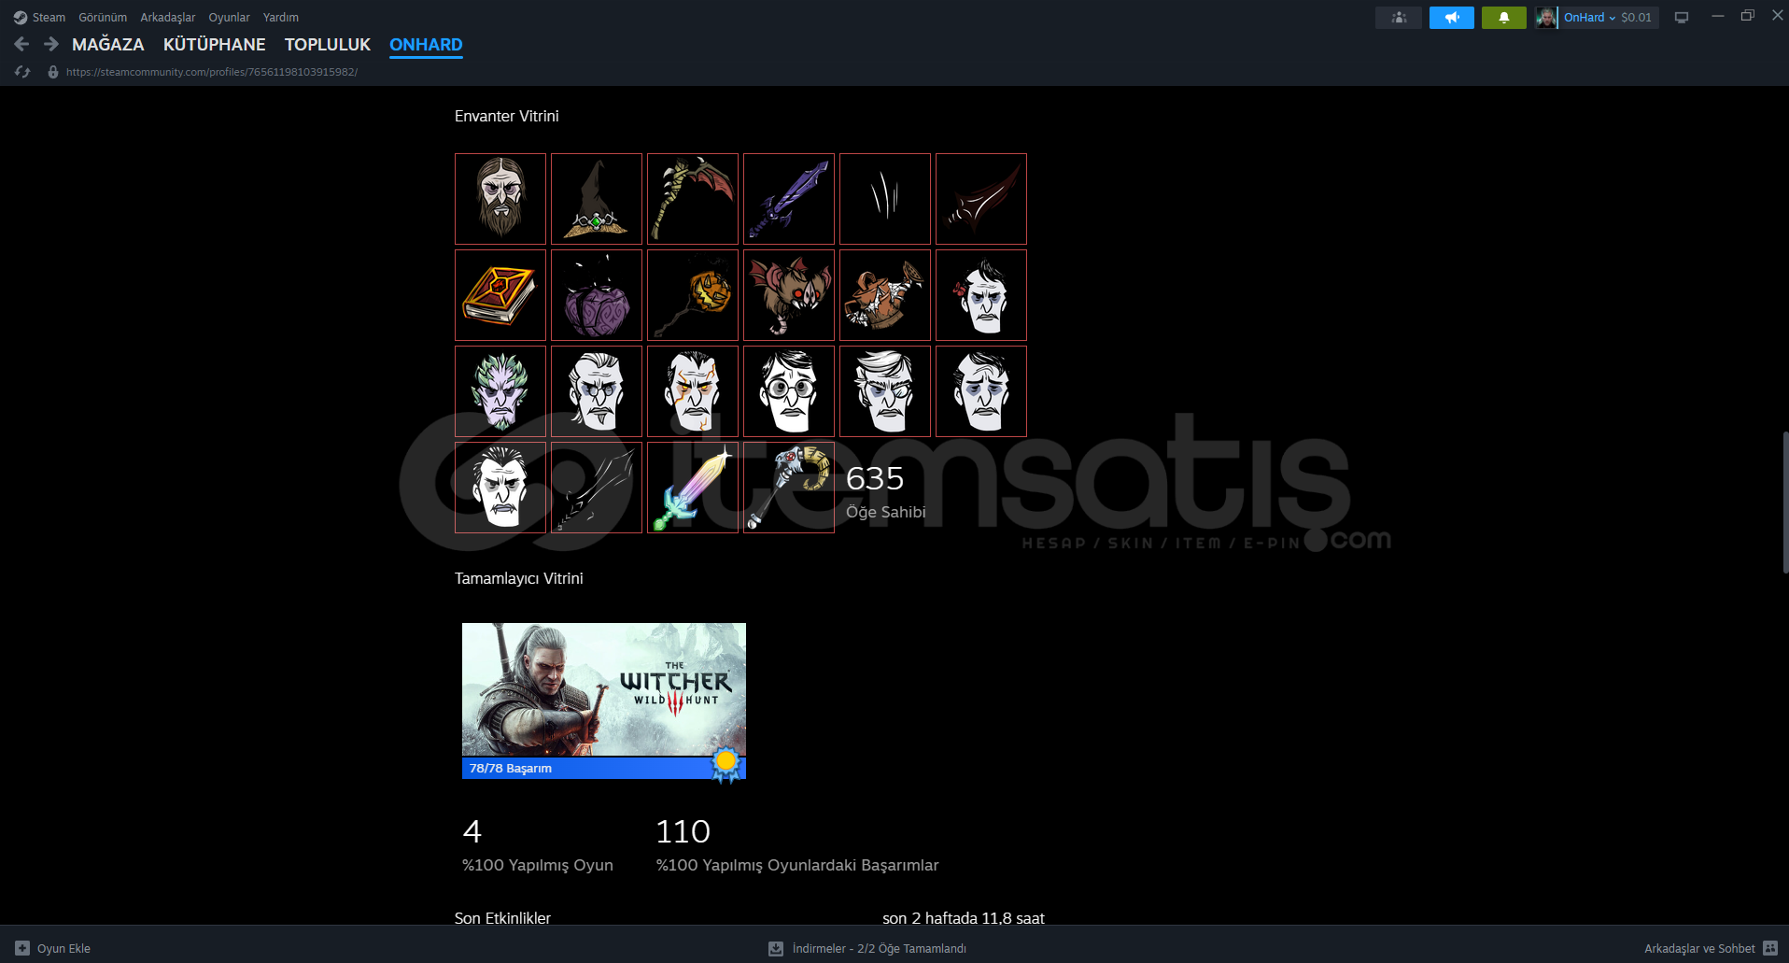The image size is (1789, 963).
Task: Select the rainbow sword inventory item
Action: pyautogui.click(x=693, y=488)
